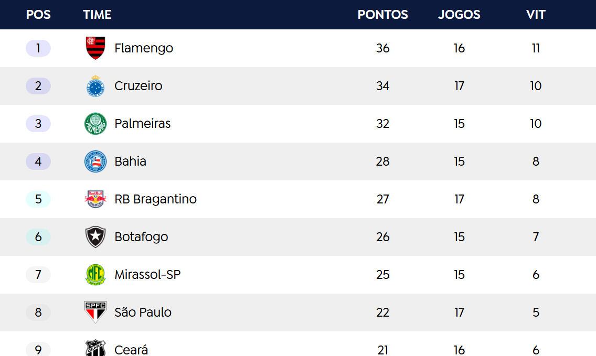Sort table by PONTOS column header

(382, 15)
